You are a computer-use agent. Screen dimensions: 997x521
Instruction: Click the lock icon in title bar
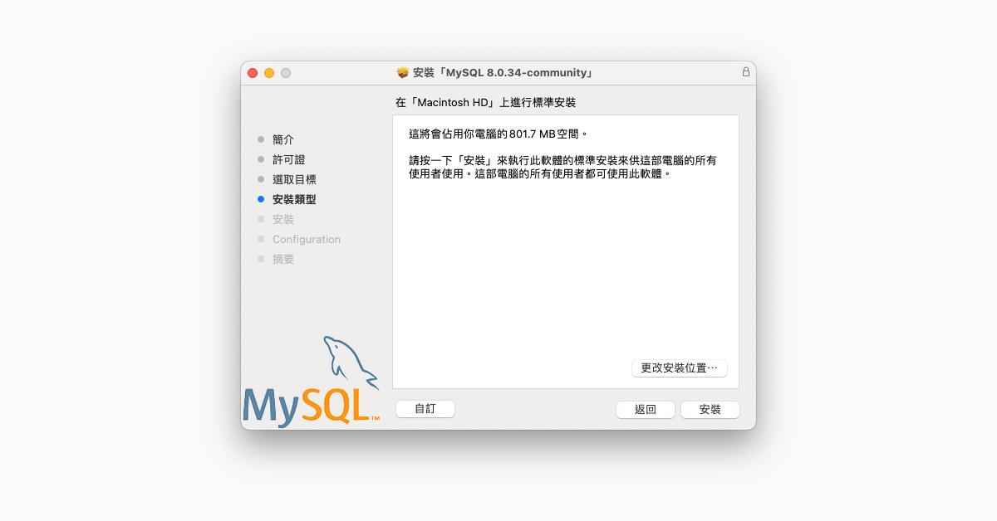745,72
